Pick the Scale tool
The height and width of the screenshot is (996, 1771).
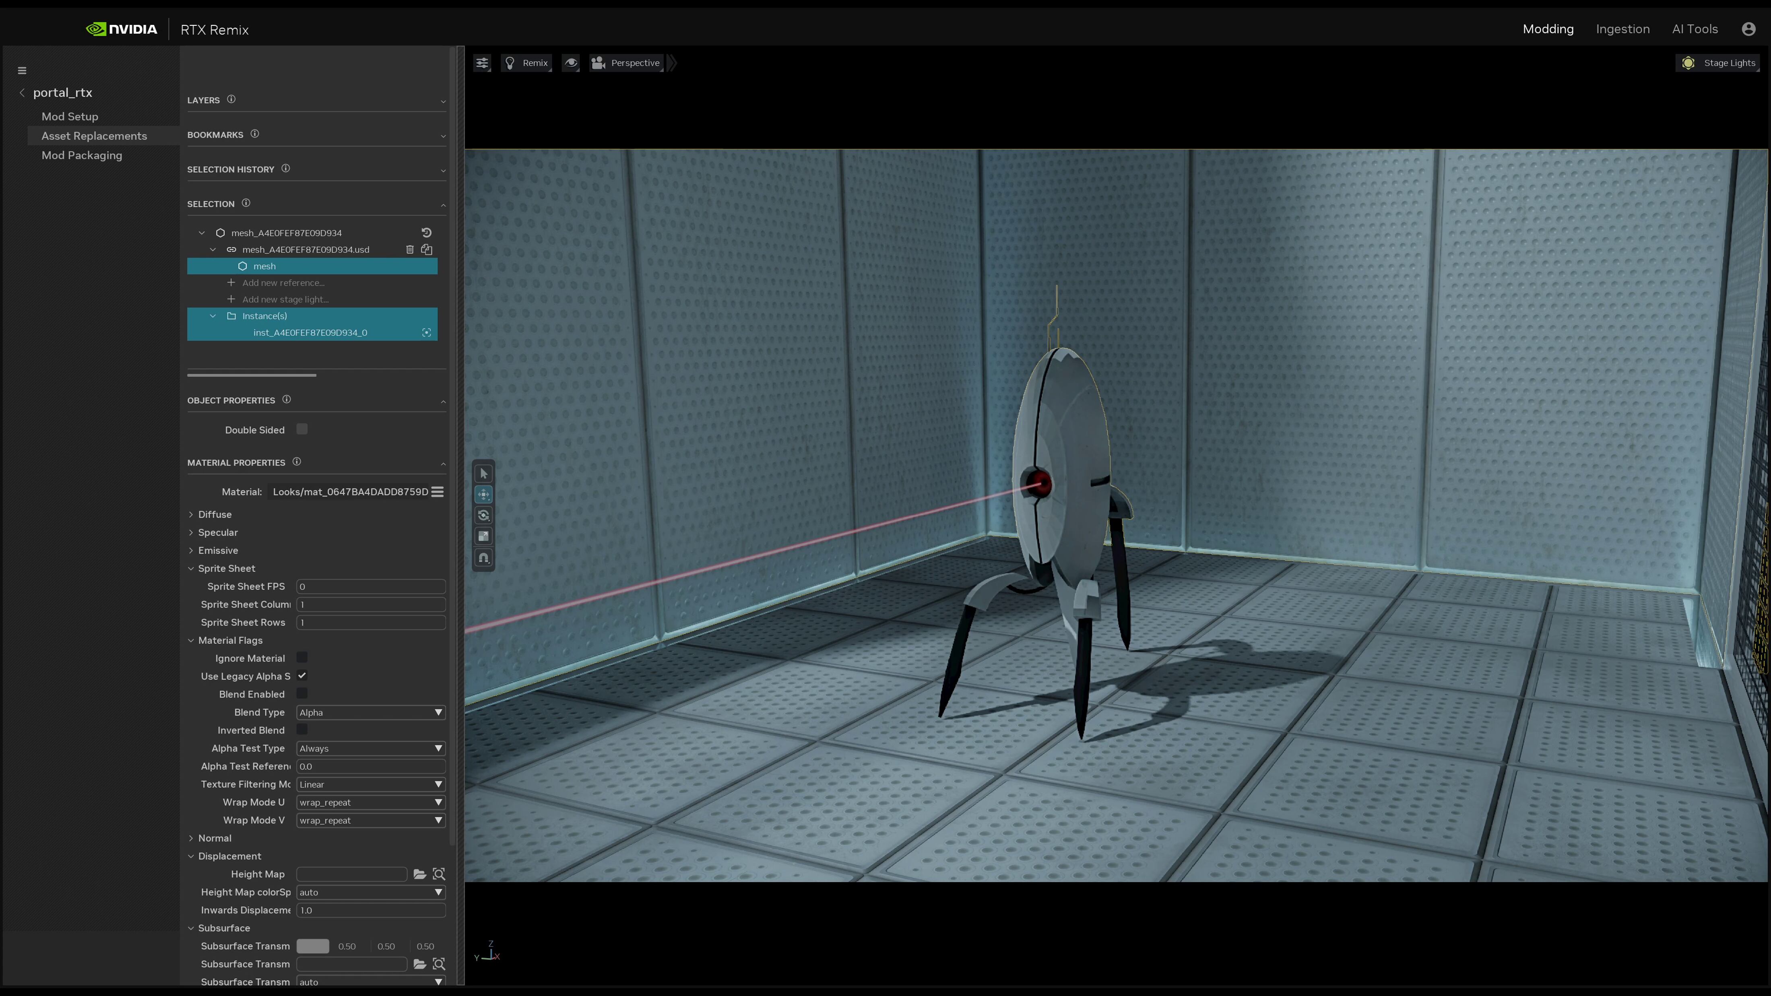[x=483, y=536]
